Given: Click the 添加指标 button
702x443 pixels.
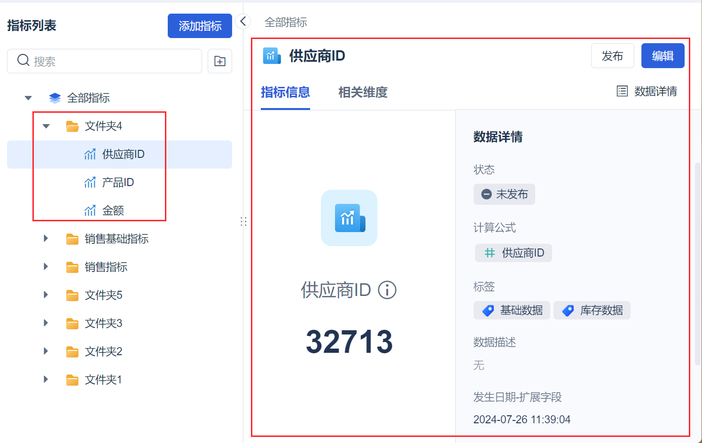Looking at the screenshot, I should click(200, 26).
